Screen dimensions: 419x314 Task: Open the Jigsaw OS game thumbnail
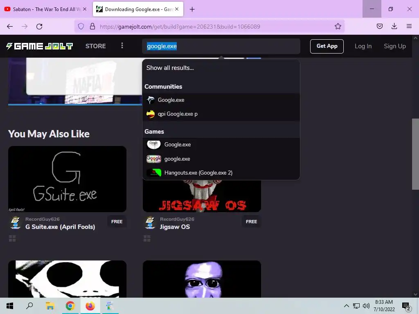coord(202,196)
